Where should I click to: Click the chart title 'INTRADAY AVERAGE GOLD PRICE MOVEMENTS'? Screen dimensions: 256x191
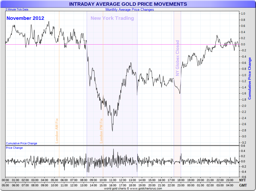pyautogui.click(x=128, y=4)
